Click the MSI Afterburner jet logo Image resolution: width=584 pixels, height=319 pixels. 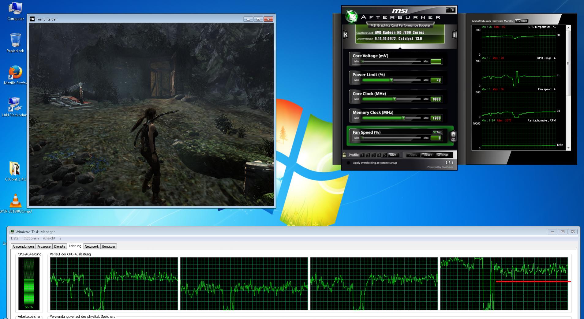tap(351, 17)
